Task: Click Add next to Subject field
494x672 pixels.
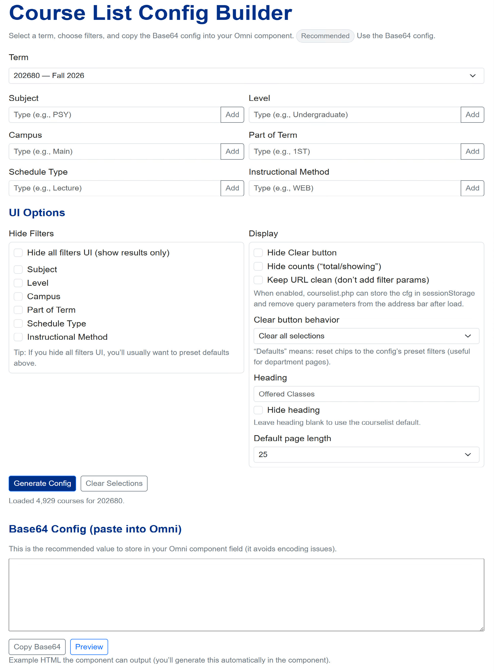Action: (x=232, y=114)
